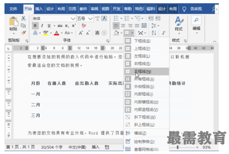
Task: Toggle strikethrough abc formatting
Action: [60, 26]
